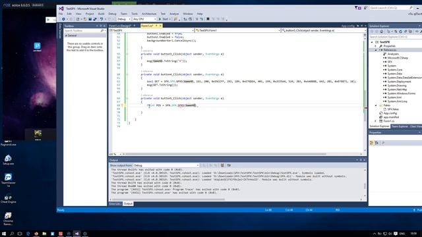Close the Form1.cs editor tab

click(160, 26)
